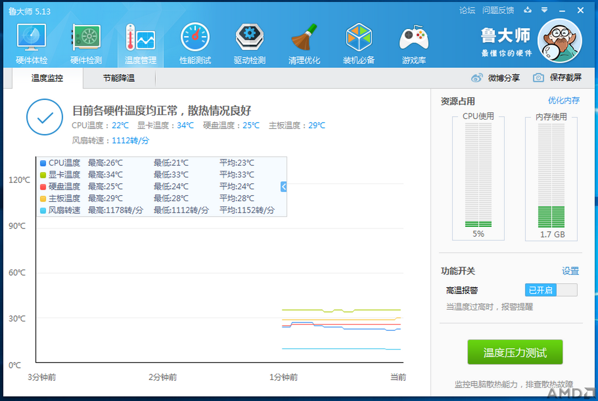
Task: Select the 温度管理 thermometer icon
Action: [141, 37]
